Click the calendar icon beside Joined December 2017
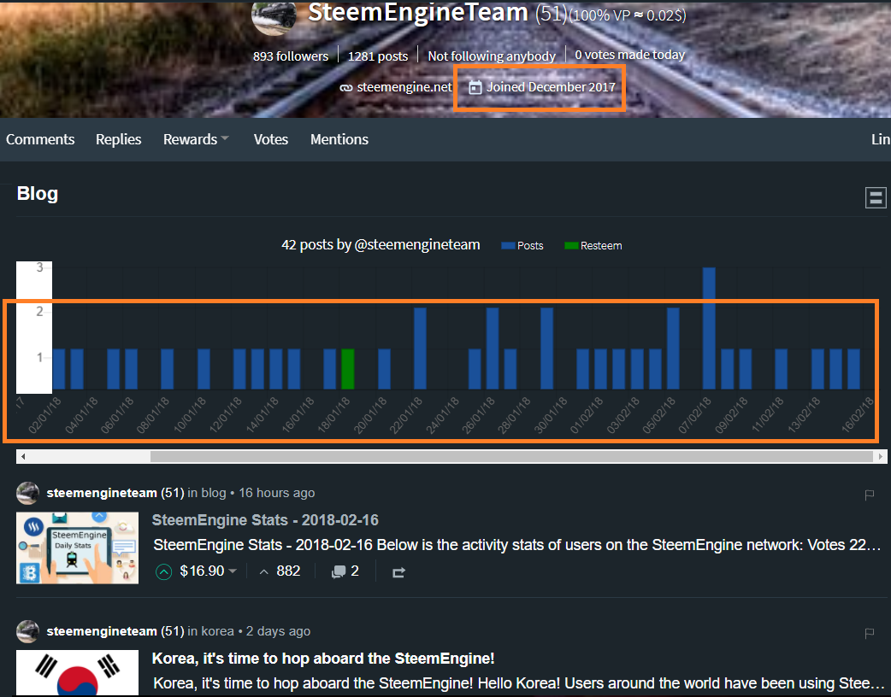The height and width of the screenshot is (697, 891). coord(475,87)
